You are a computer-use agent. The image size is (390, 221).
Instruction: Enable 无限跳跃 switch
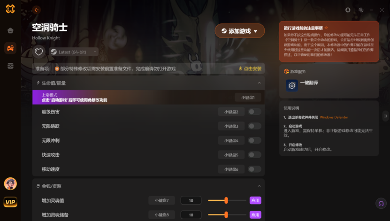(x=254, y=126)
